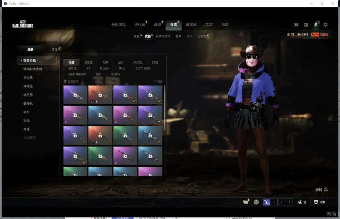Switch to 载具 sub-tab
Viewport: 340px width, 219px height.
pyautogui.click(x=178, y=36)
